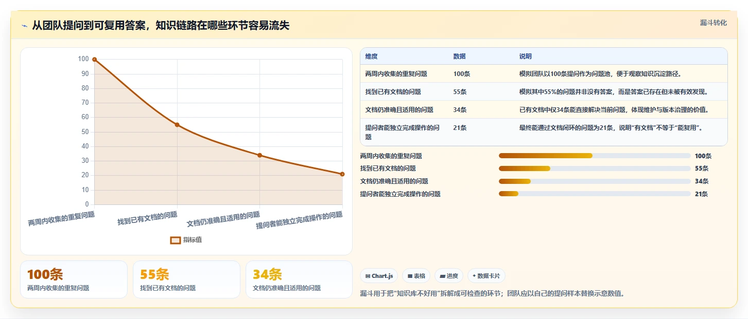Click the chart data point at value 100
The height and width of the screenshot is (319, 748).
[x=94, y=59]
